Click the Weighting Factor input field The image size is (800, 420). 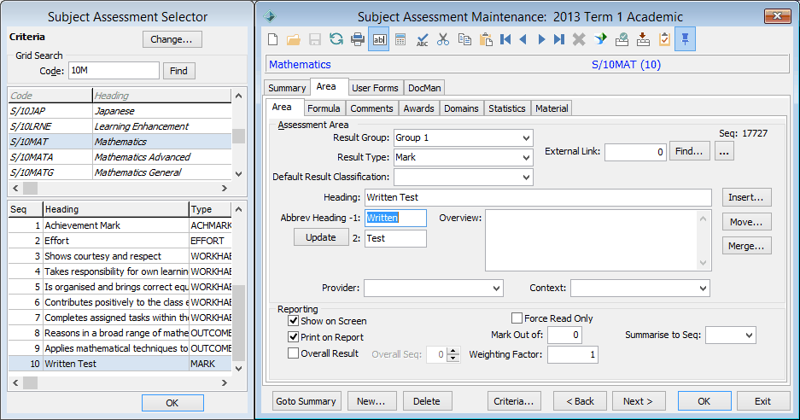click(572, 354)
